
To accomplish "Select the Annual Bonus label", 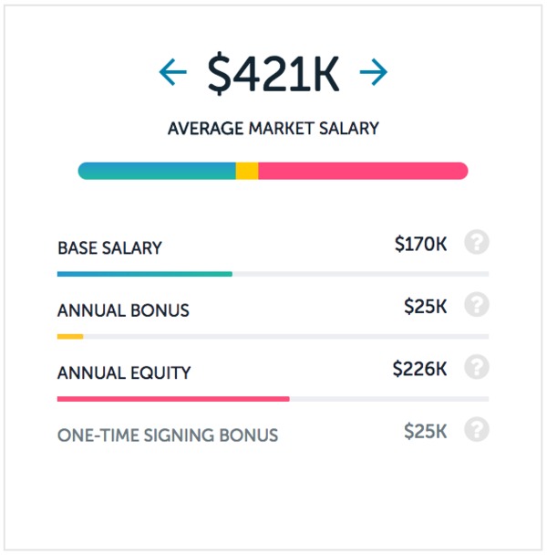I will point(124,310).
